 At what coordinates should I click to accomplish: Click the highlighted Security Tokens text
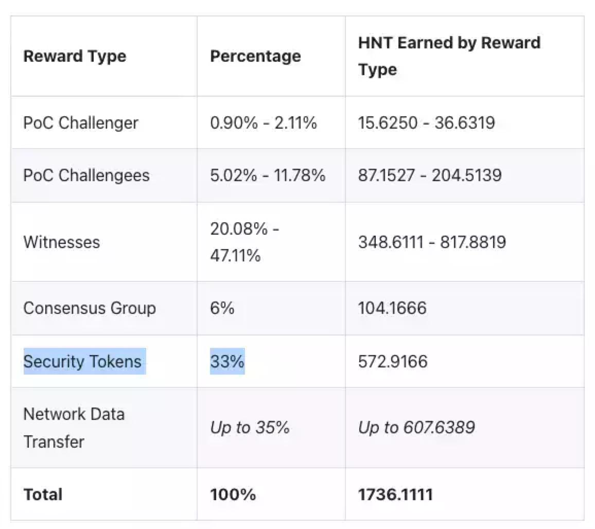(82, 361)
